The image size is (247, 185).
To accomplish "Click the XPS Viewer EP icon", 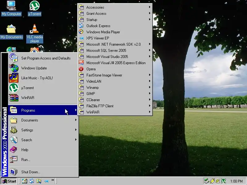I will point(81,38).
